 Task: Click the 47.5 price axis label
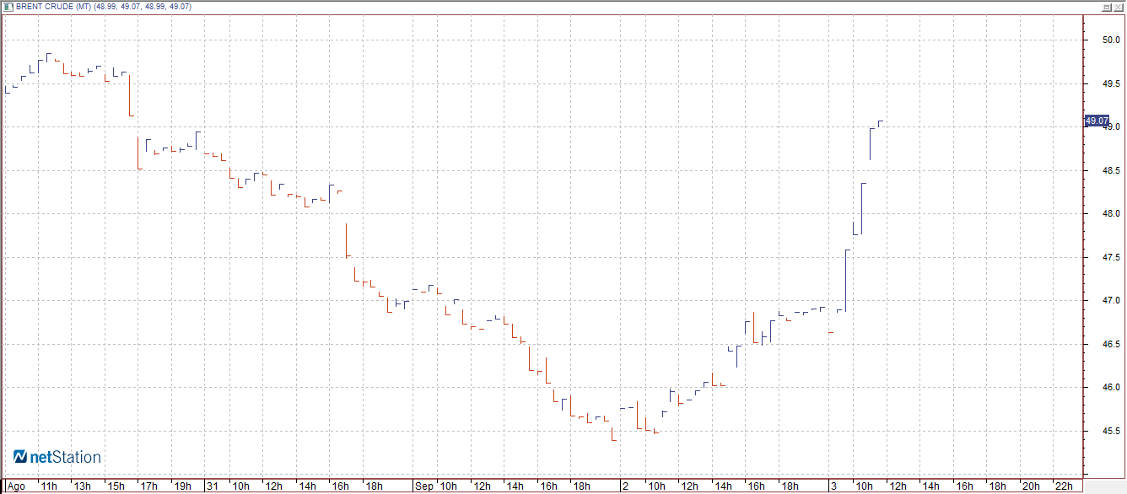(1111, 257)
